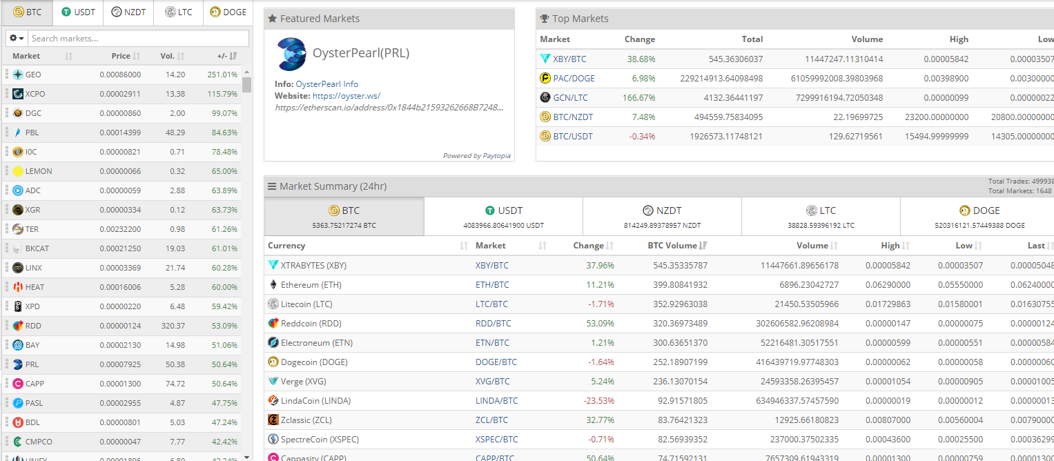Open the LINDA/BTC market link

(x=497, y=401)
